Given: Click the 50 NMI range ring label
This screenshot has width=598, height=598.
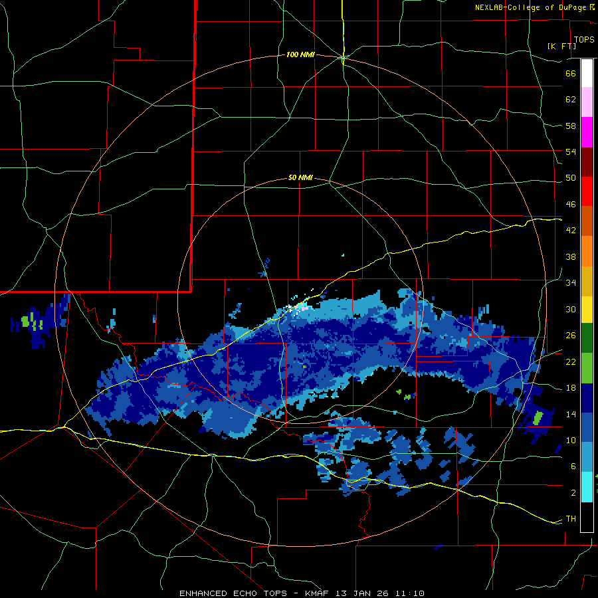Looking at the screenshot, I should [300, 177].
